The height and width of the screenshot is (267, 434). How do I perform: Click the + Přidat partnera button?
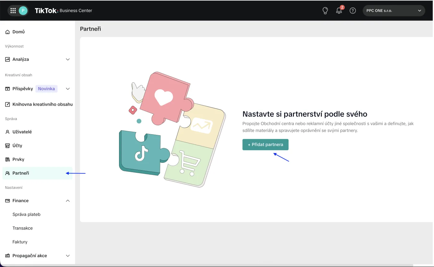[265, 145]
